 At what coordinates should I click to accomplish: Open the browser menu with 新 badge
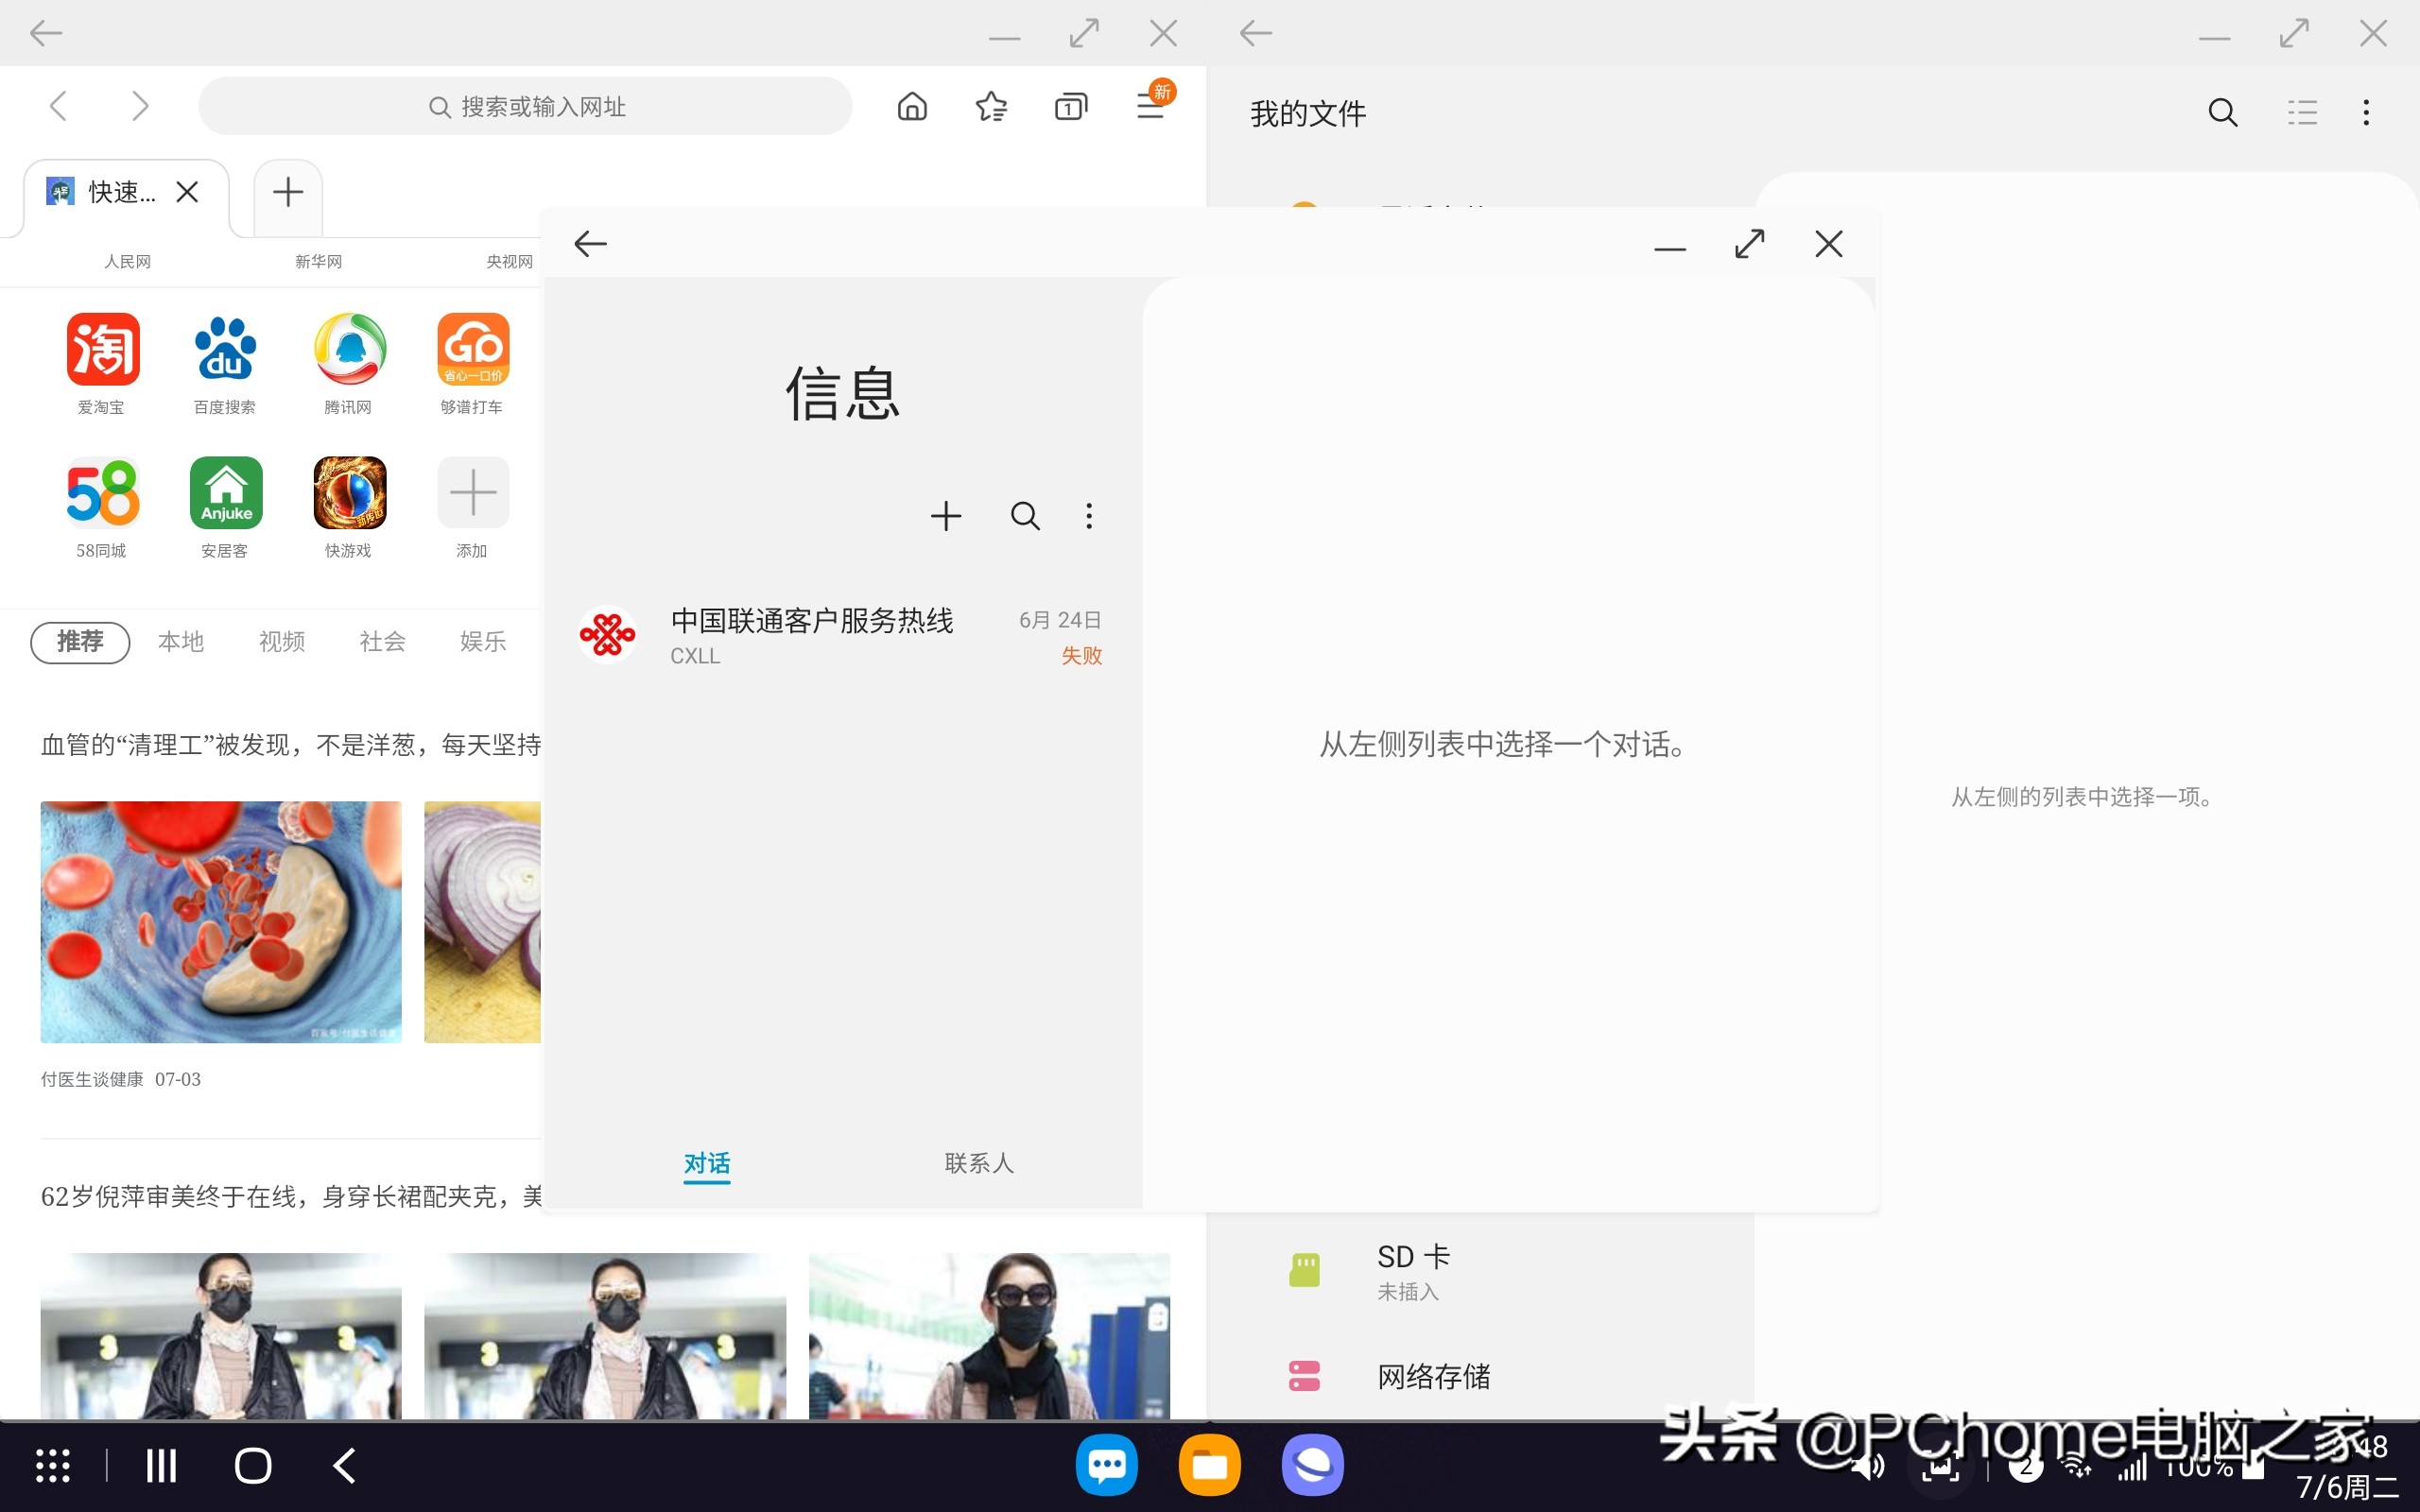[1150, 105]
